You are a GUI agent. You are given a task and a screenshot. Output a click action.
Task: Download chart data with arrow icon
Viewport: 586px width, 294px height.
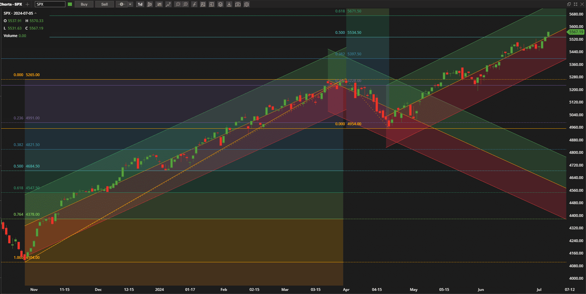(x=229, y=4)
